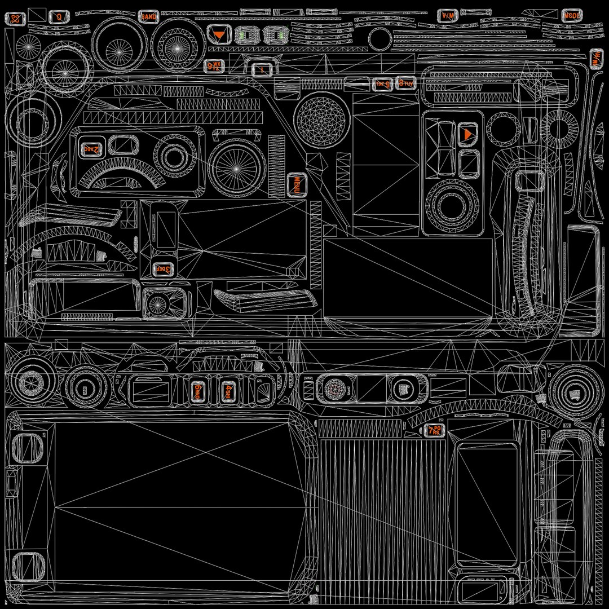The height and width of the screenshot is (609, 609).
Task: Click the orange BAND key label
Action: [149, 17]
